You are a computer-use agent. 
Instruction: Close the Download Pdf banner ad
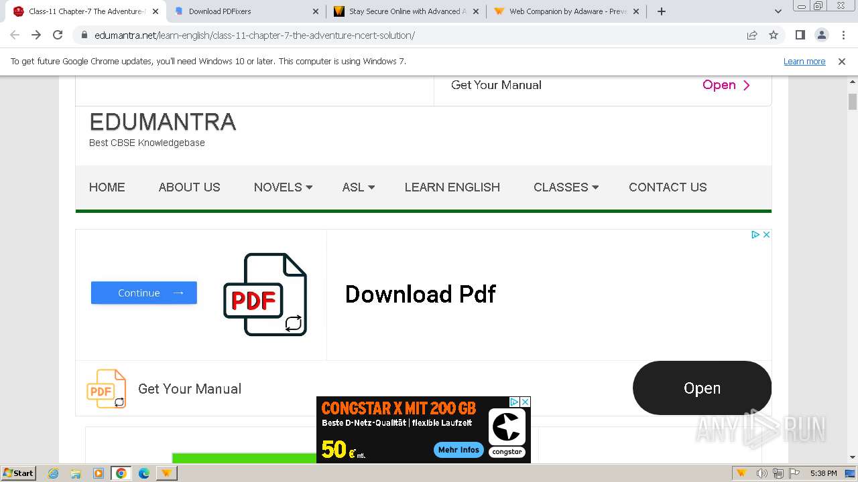click(x=766, y=234)
